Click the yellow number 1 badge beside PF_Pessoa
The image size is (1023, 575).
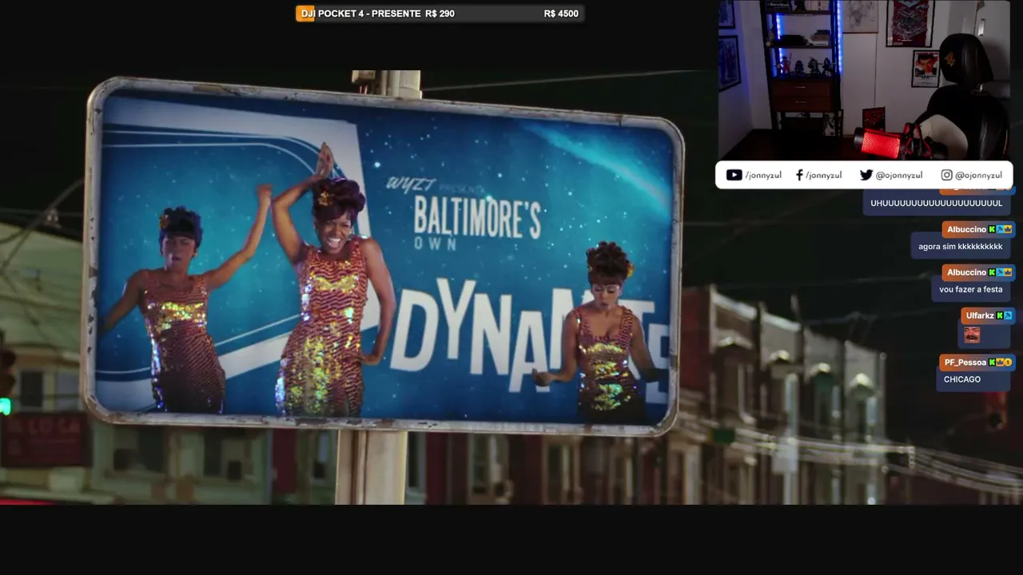[x=1008, y=363]
